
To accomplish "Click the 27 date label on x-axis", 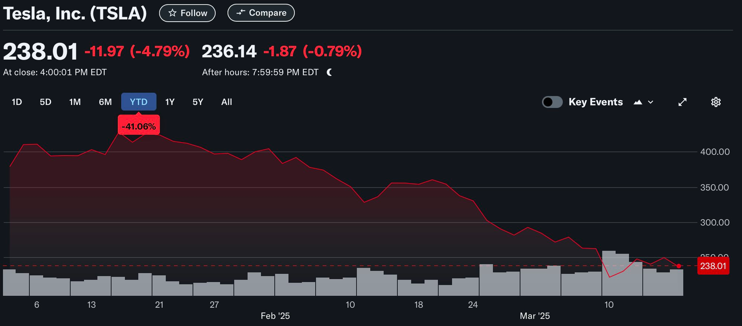I will coord(214,305).
